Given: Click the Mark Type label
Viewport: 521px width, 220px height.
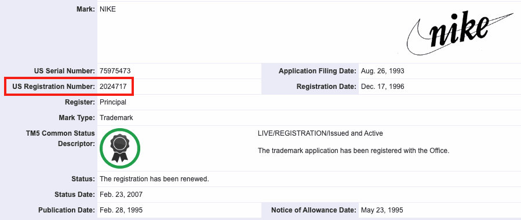Looking at the screenshot, I should [x=76, y=118].
